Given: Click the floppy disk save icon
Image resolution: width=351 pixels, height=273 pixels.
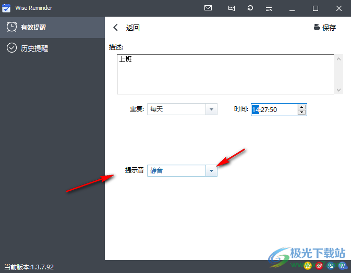Looking at the screenshot, I should tap(317, 27).
